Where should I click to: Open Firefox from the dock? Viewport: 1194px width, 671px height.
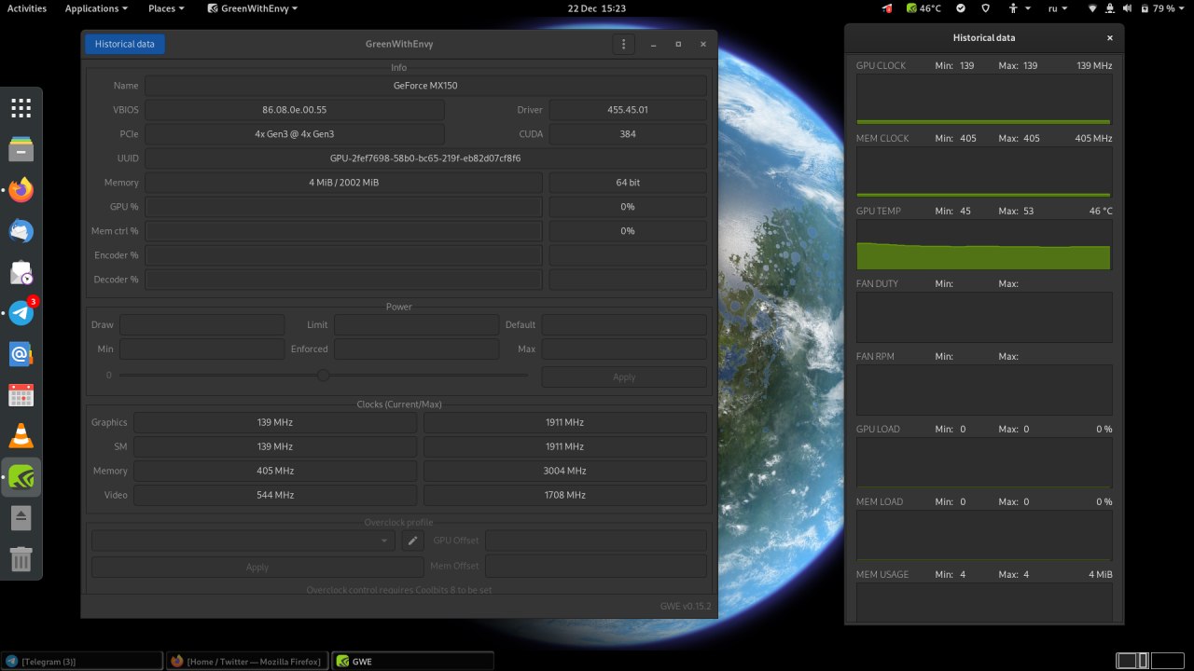click(21, 191)
